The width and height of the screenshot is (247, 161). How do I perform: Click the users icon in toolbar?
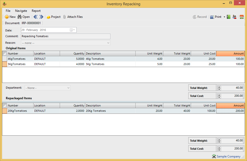point(235,17)
